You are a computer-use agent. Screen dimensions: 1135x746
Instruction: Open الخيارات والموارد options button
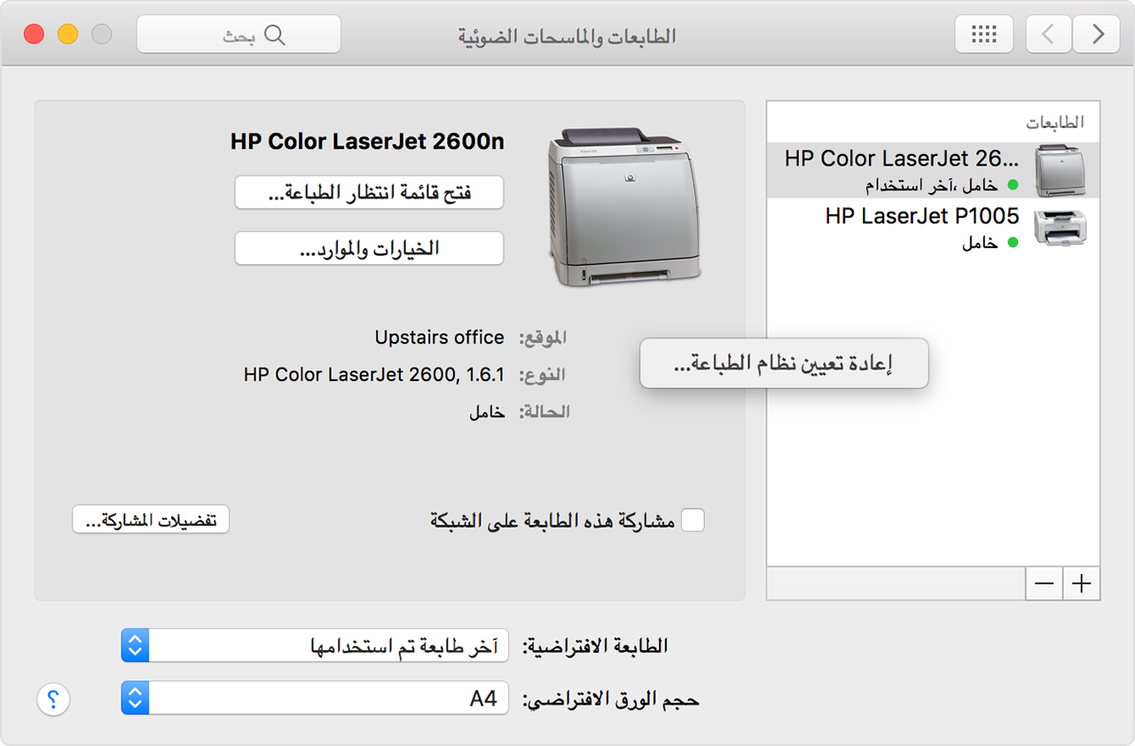coord(369,248)
